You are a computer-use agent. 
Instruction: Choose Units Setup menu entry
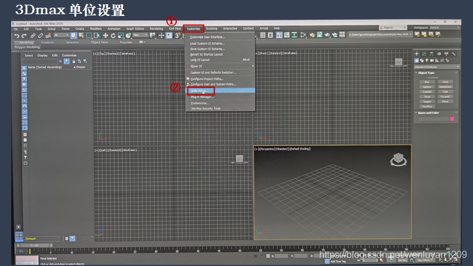pos(221,90)
